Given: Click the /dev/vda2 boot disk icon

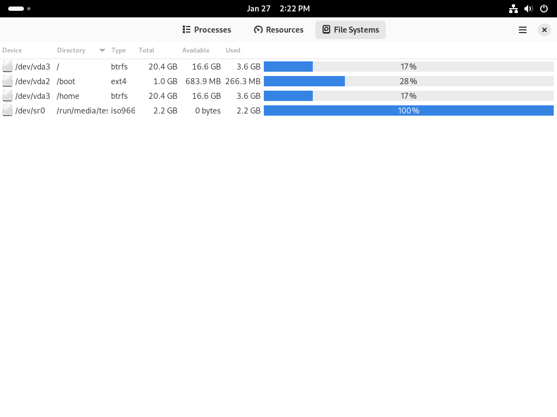Looking at the screenshot, I should pyautogui.click(x=8, y=81).
